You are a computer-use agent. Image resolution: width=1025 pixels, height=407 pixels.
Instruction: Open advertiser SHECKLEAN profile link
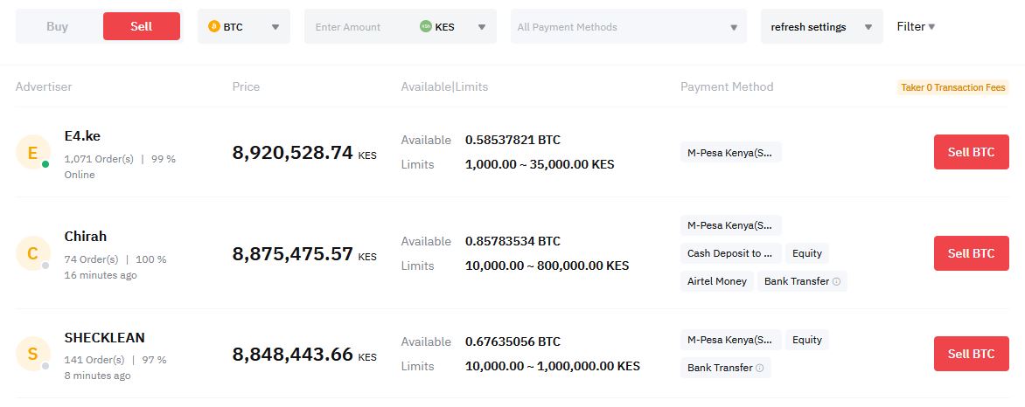coord(105,338)
